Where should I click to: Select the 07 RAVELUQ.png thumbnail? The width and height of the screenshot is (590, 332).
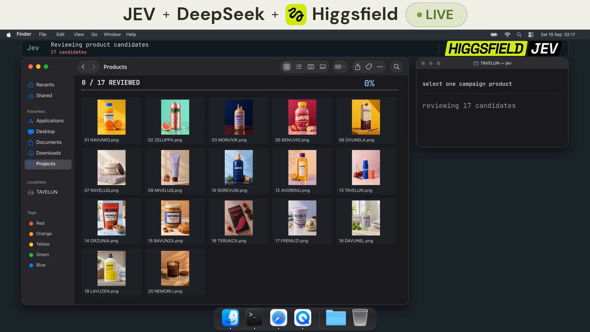pos(112,168)
